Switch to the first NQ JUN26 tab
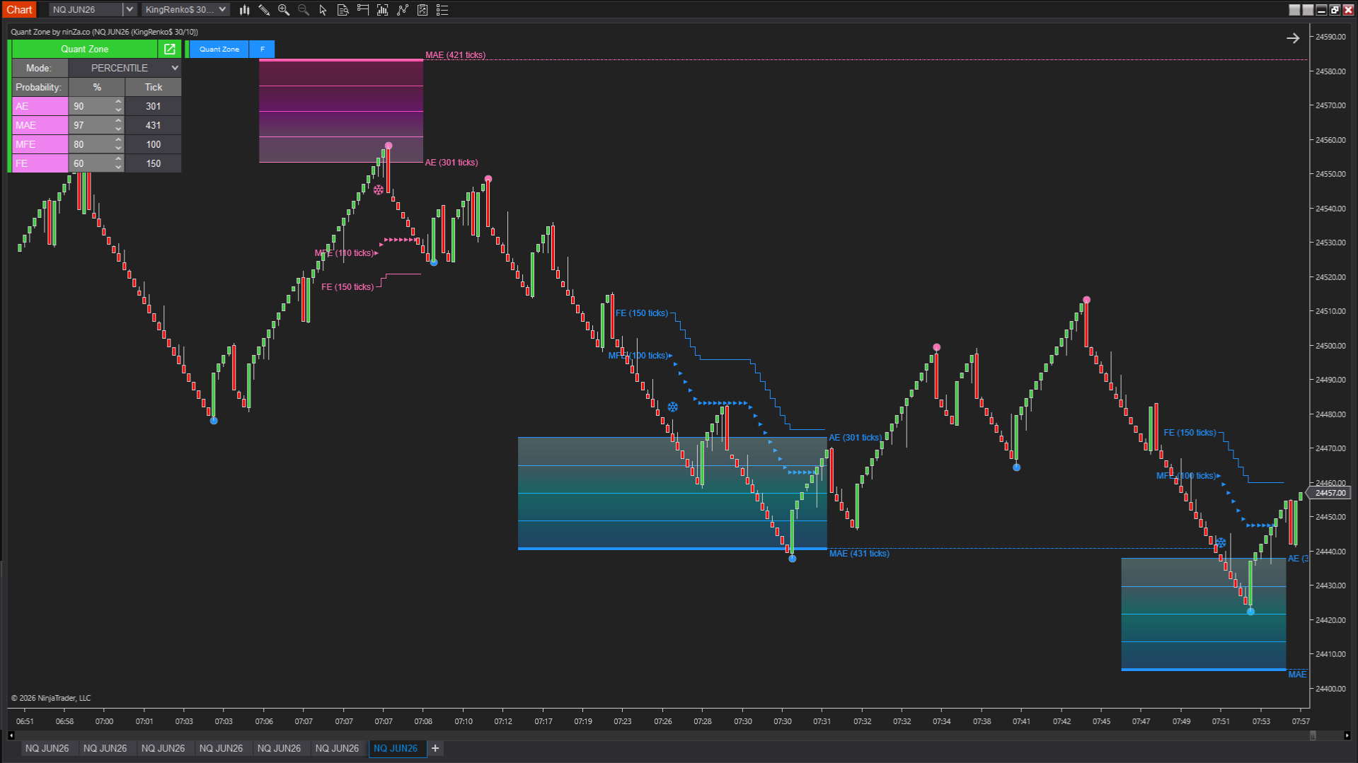The height and width of the screenshot is (763, 1358). tap(47, 748)
